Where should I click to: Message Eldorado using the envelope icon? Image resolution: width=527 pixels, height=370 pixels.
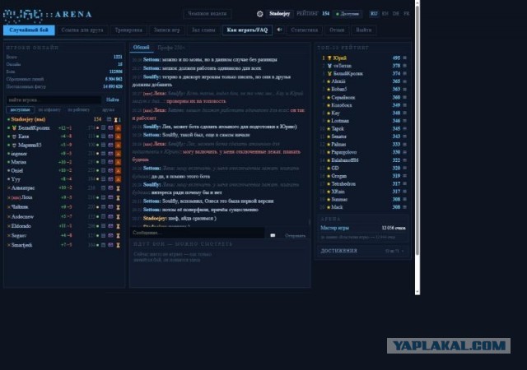(110, 226)
